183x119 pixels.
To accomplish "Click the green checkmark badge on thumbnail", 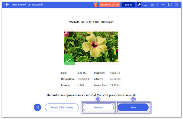I will point(68,61).
